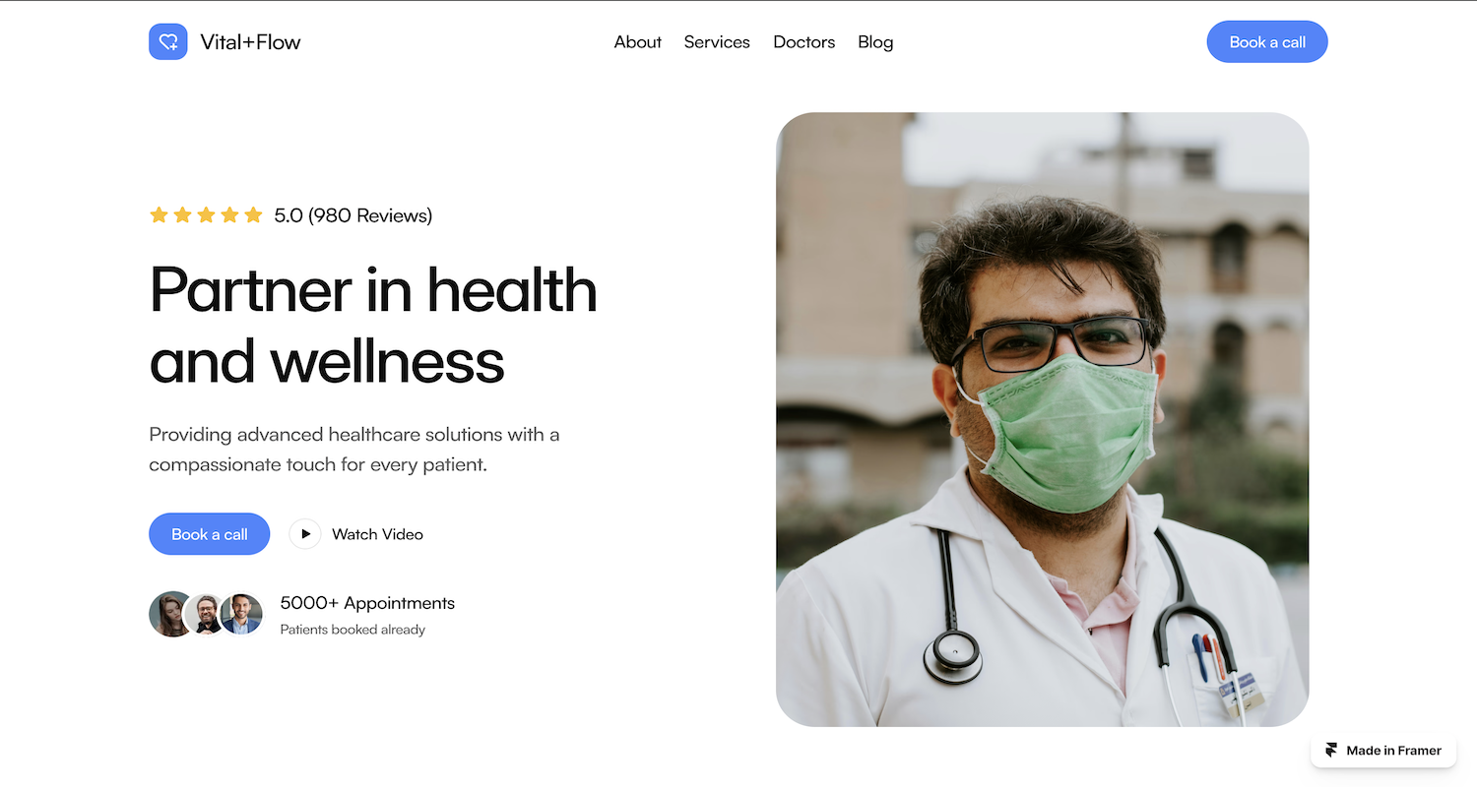Click the Framer logo icon in badge
The height and width of the screenshot is (787, 1477).
click(1332, 751)
